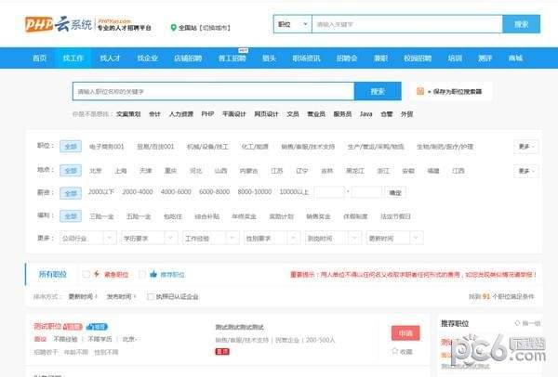Click the 换一组 refresh icon
The image size is (558, 377).
click(x=515, y=323)
